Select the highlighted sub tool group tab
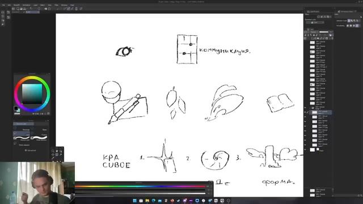This screenshot has width=363, height=204. [23, 124]
